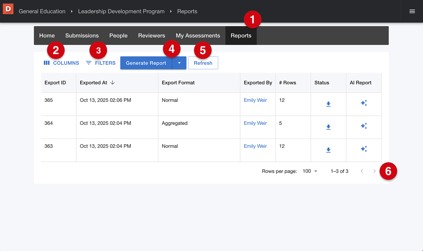Open AI Report for export 363
Viewport: 423px width, 251px height.
coord(364,149)
